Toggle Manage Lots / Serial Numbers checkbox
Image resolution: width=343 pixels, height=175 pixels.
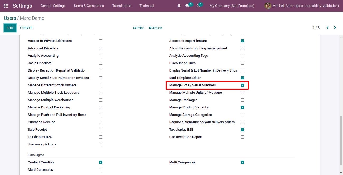pos(243,85)
